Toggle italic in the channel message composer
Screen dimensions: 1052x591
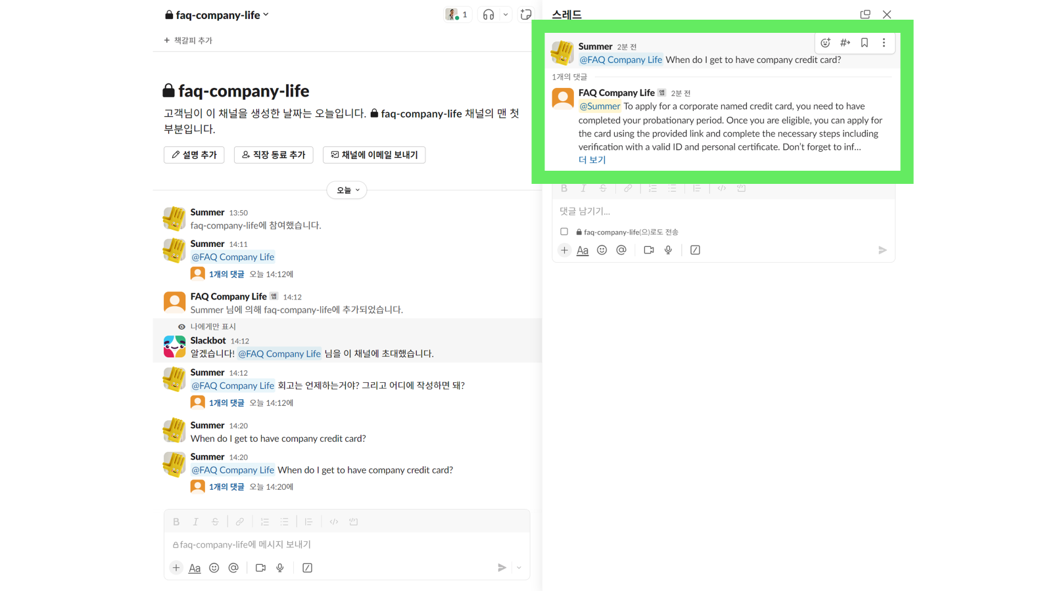coord(195,521)
